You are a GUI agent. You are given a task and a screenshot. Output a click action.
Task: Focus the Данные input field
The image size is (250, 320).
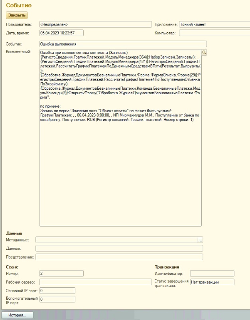(x=119, y=248)
